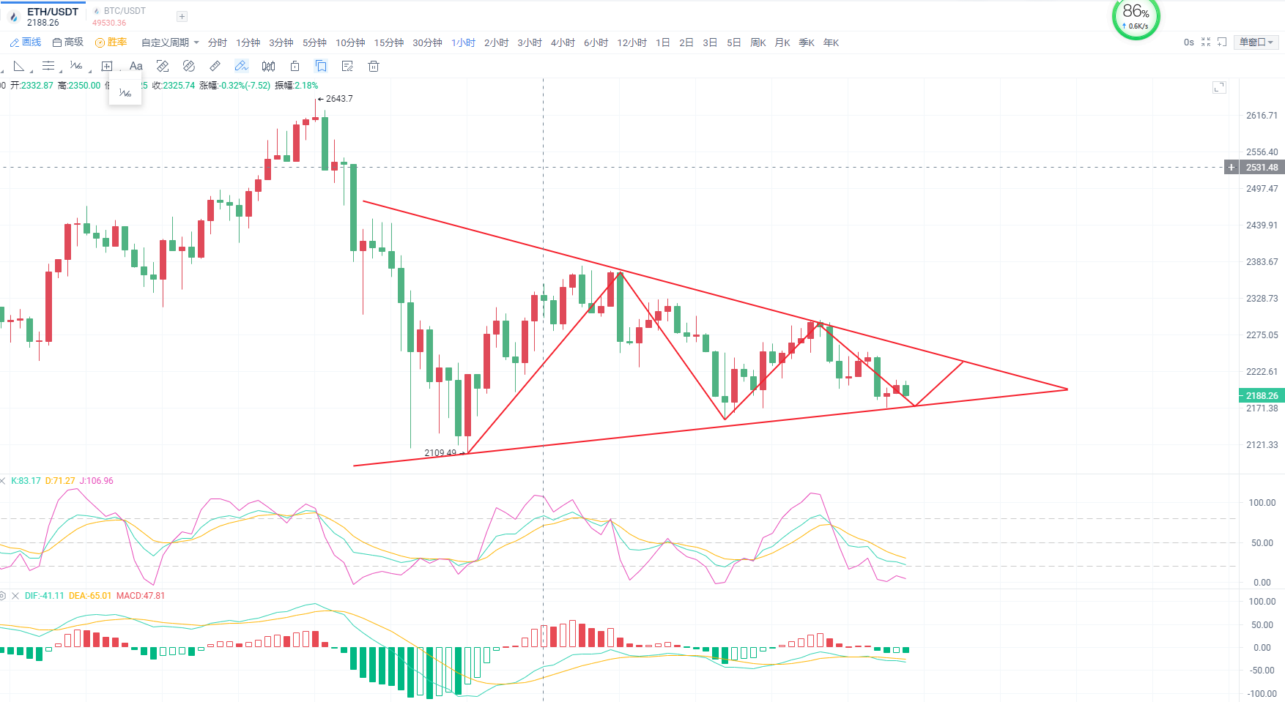Close the KDJ indicator panel

point(3,481)
